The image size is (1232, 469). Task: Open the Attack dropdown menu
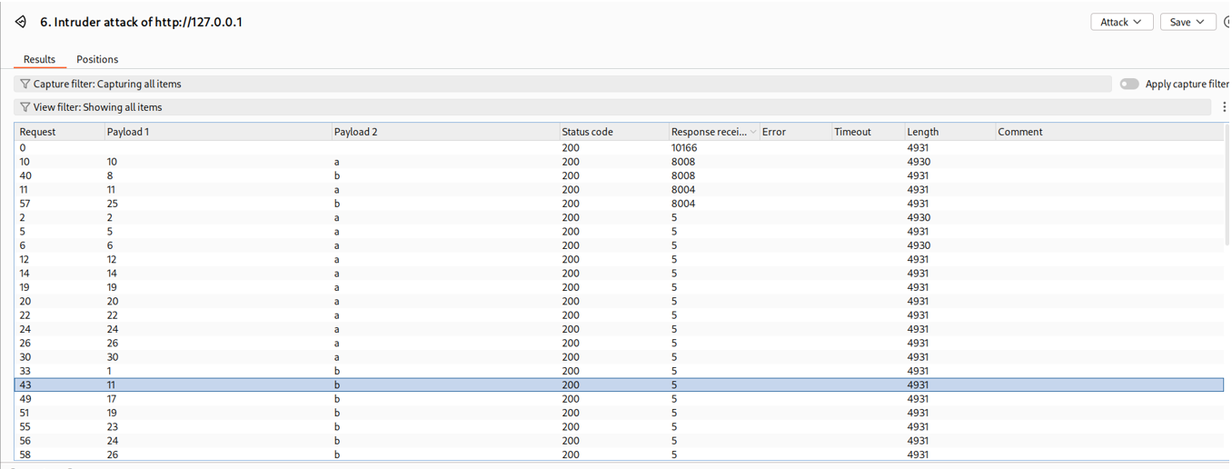(x=1121, y=22)
